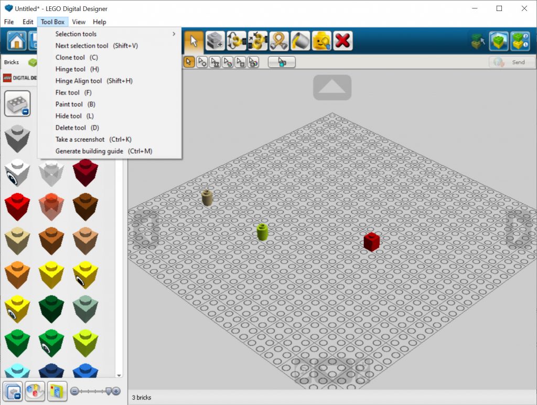537x405 pixels.
Task: Select the Hide tool minifigure icon
Action: pos(321,41)
